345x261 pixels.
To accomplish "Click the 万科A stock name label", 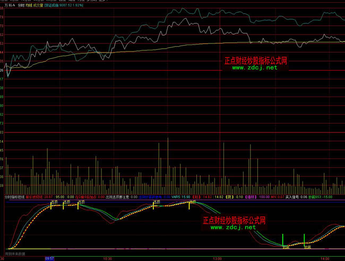I will pyautogui.click(x=10, y=5).
